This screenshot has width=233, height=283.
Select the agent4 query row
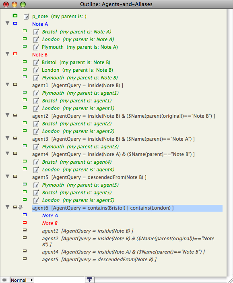point(113,154)
